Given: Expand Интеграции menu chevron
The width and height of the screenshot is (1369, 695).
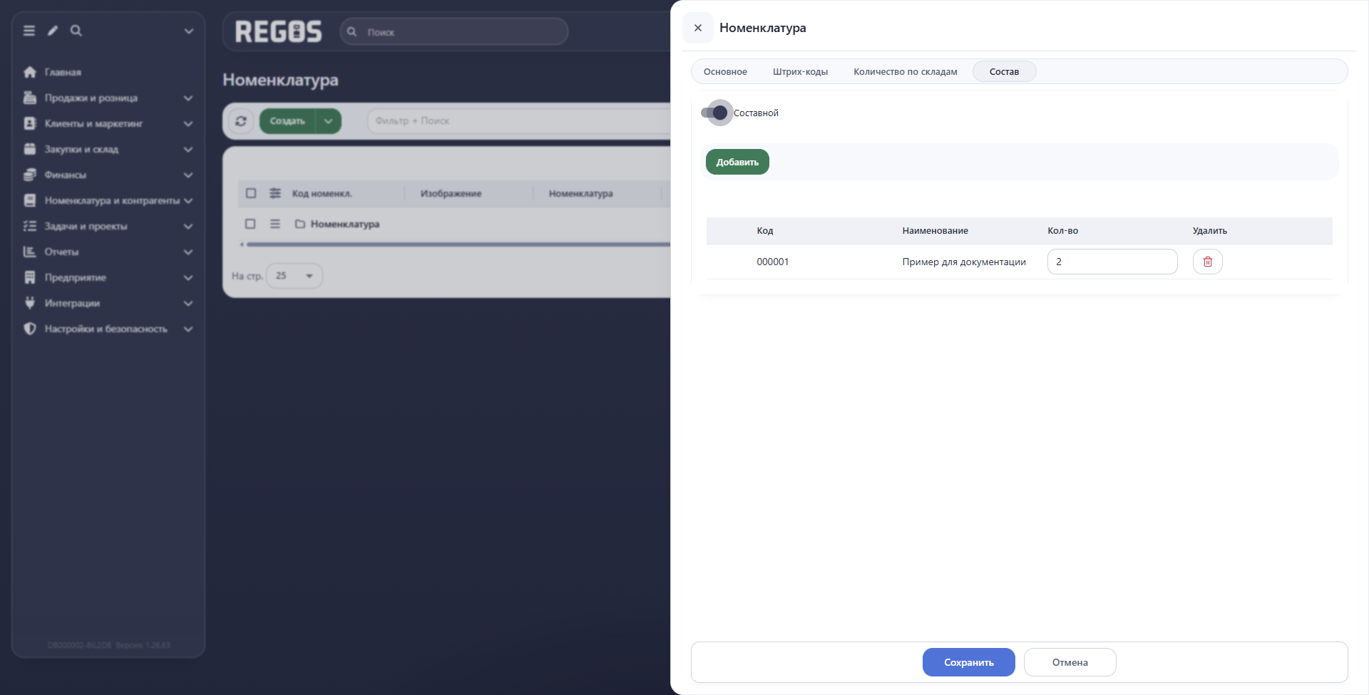Looking at the screenshot, I should click(x=188, y=303).
